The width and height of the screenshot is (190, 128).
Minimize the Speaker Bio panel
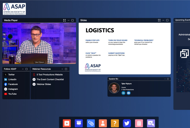(165, 79)
